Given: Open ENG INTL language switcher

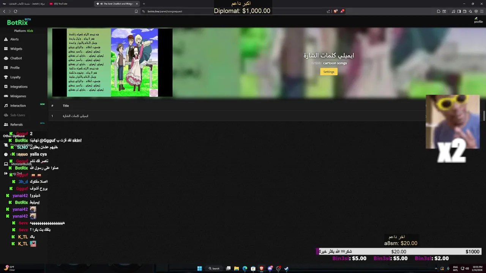Looking at the screenshot, I should tap(456, 268).
